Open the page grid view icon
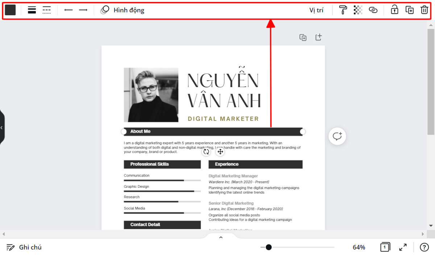 385,247
